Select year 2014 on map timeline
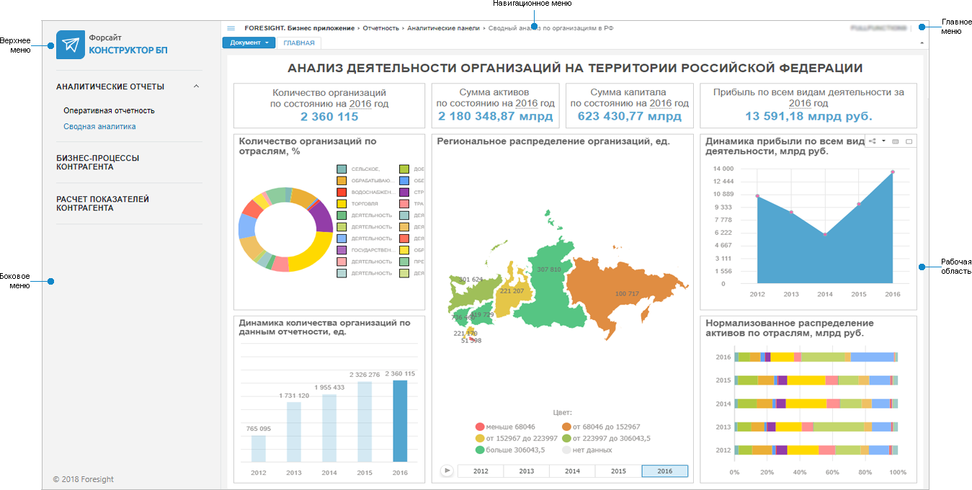Image resolution: width=972 pixels, height=490 pixels. pyautogui.click(x=572, y=471)
